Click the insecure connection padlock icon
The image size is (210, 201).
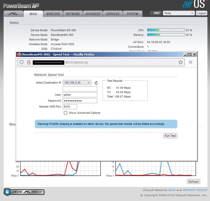[29, 62]
